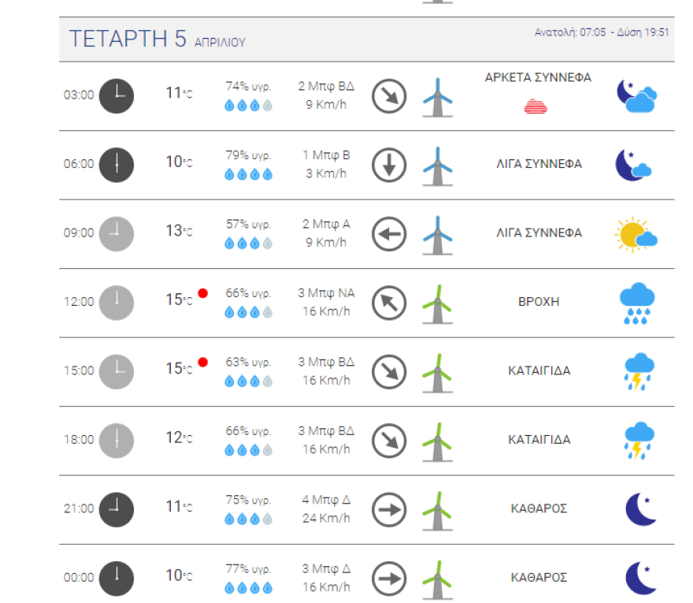The width and height of the screenshot is (693, 603).
Task: Select the blue windmill icon at 06:00
Action: (x=437, y=166)
